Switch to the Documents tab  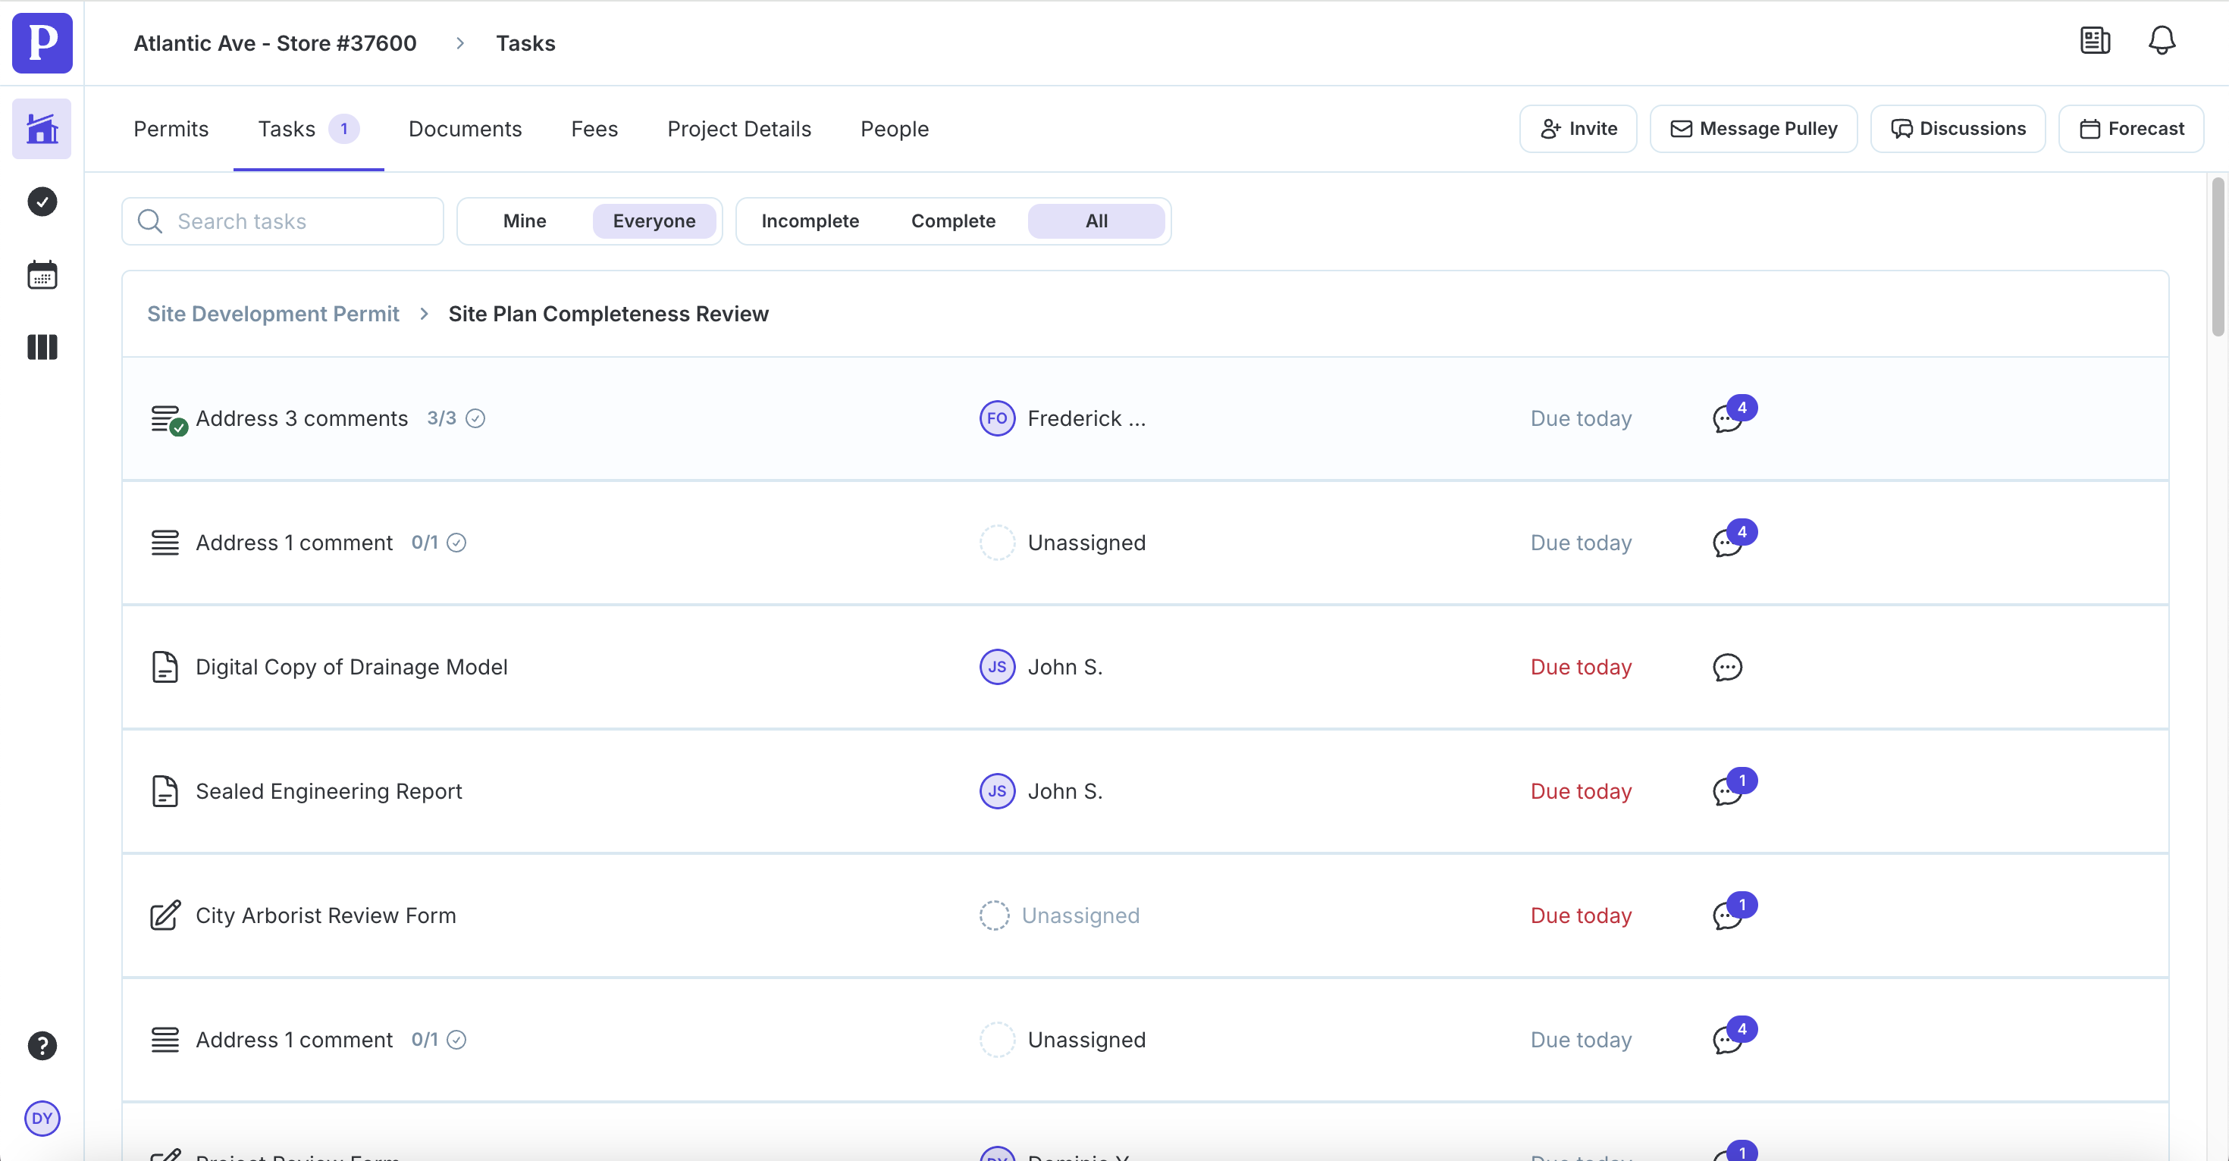tap(465, 129)
